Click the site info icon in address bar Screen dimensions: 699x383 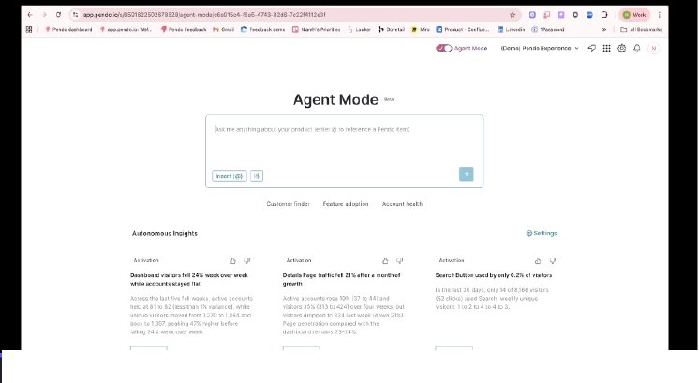tap(75, 15)
